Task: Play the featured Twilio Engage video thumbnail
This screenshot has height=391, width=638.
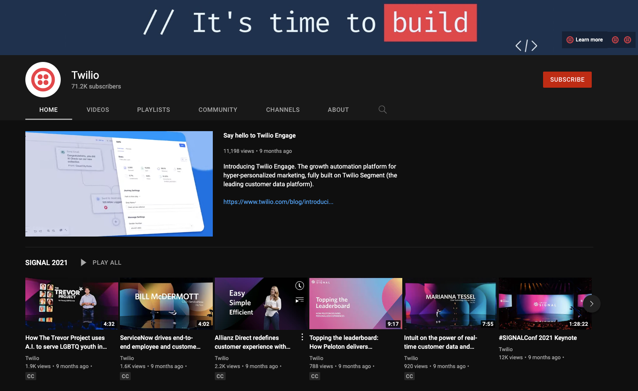Action: (119, 184)
